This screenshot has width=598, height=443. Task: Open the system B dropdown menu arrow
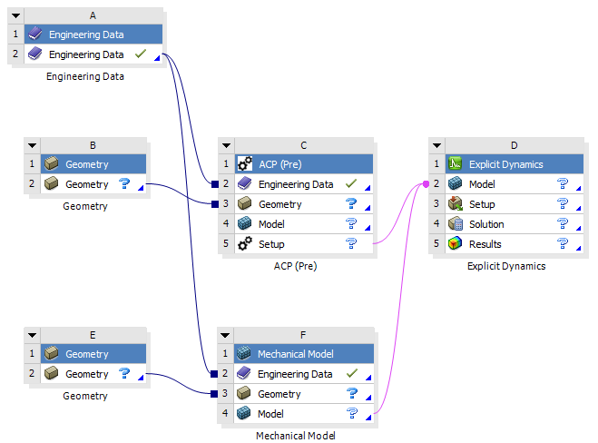32,145
